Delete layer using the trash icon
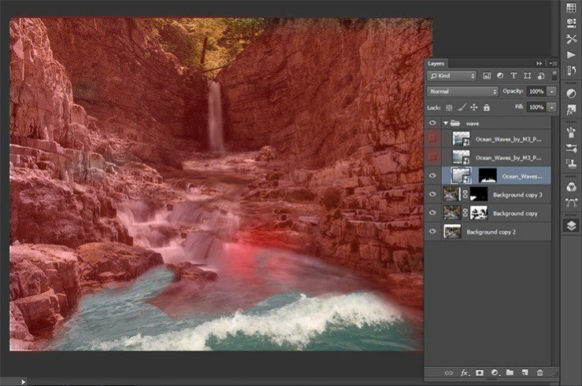 539,372
